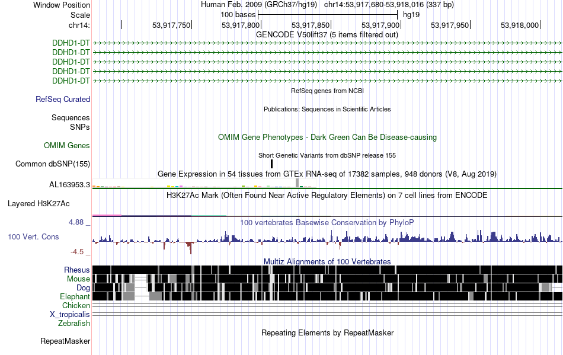Screen dimensions: 563x355
Task: Open the AL163953.3 gene label
Action: click(x=70, y=185)
